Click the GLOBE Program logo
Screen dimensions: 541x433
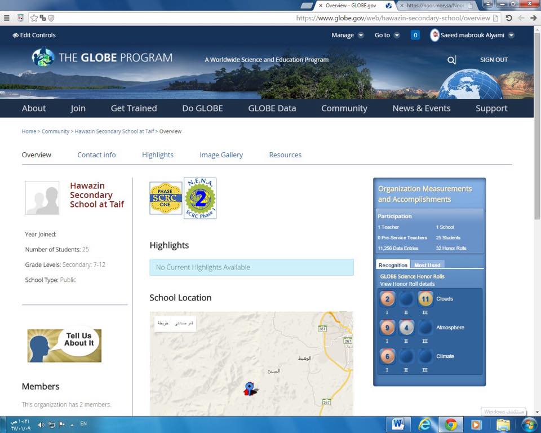102,57
